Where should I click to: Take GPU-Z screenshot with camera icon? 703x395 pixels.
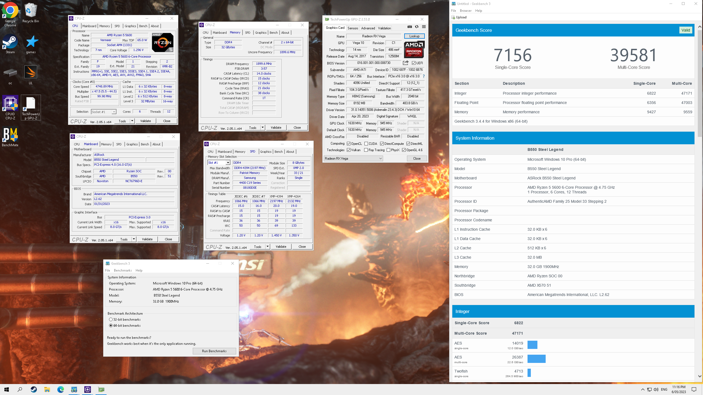coord(410,27)
